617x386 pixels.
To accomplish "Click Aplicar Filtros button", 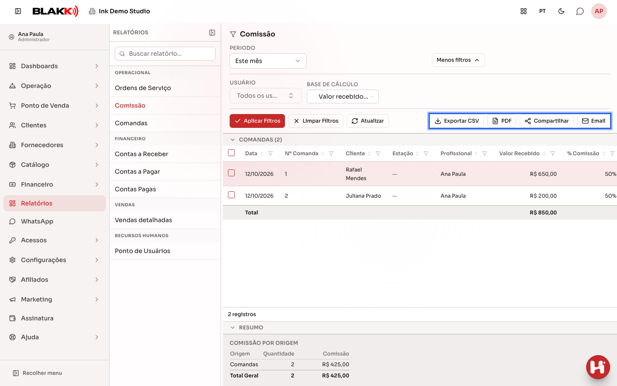I will (x=258, y=121).
